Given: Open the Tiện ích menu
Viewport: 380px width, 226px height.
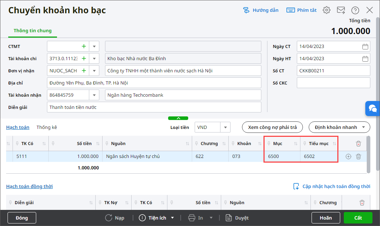Looking at the screenshot, I should click(x=156, y=218).
